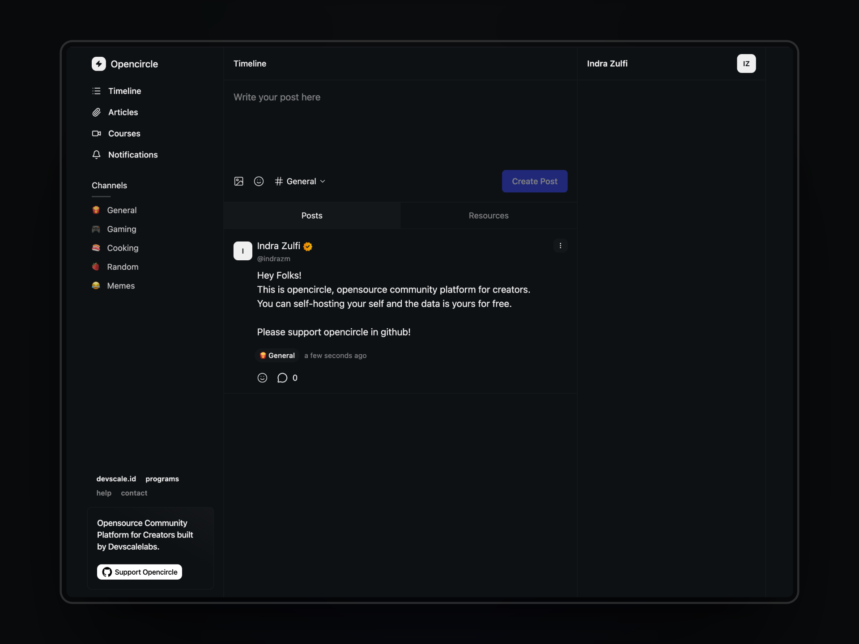Click the Support Opencircle GitHub button
The width and height of the screenshot is (859, 644).
[139, 572]
